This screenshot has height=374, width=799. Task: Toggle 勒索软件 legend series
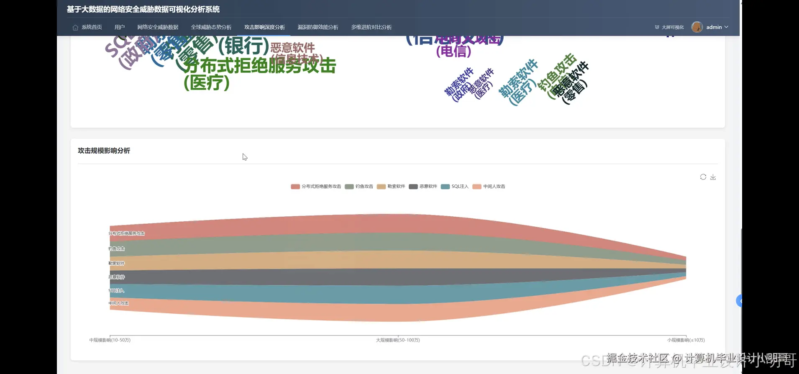coord(391,187)
